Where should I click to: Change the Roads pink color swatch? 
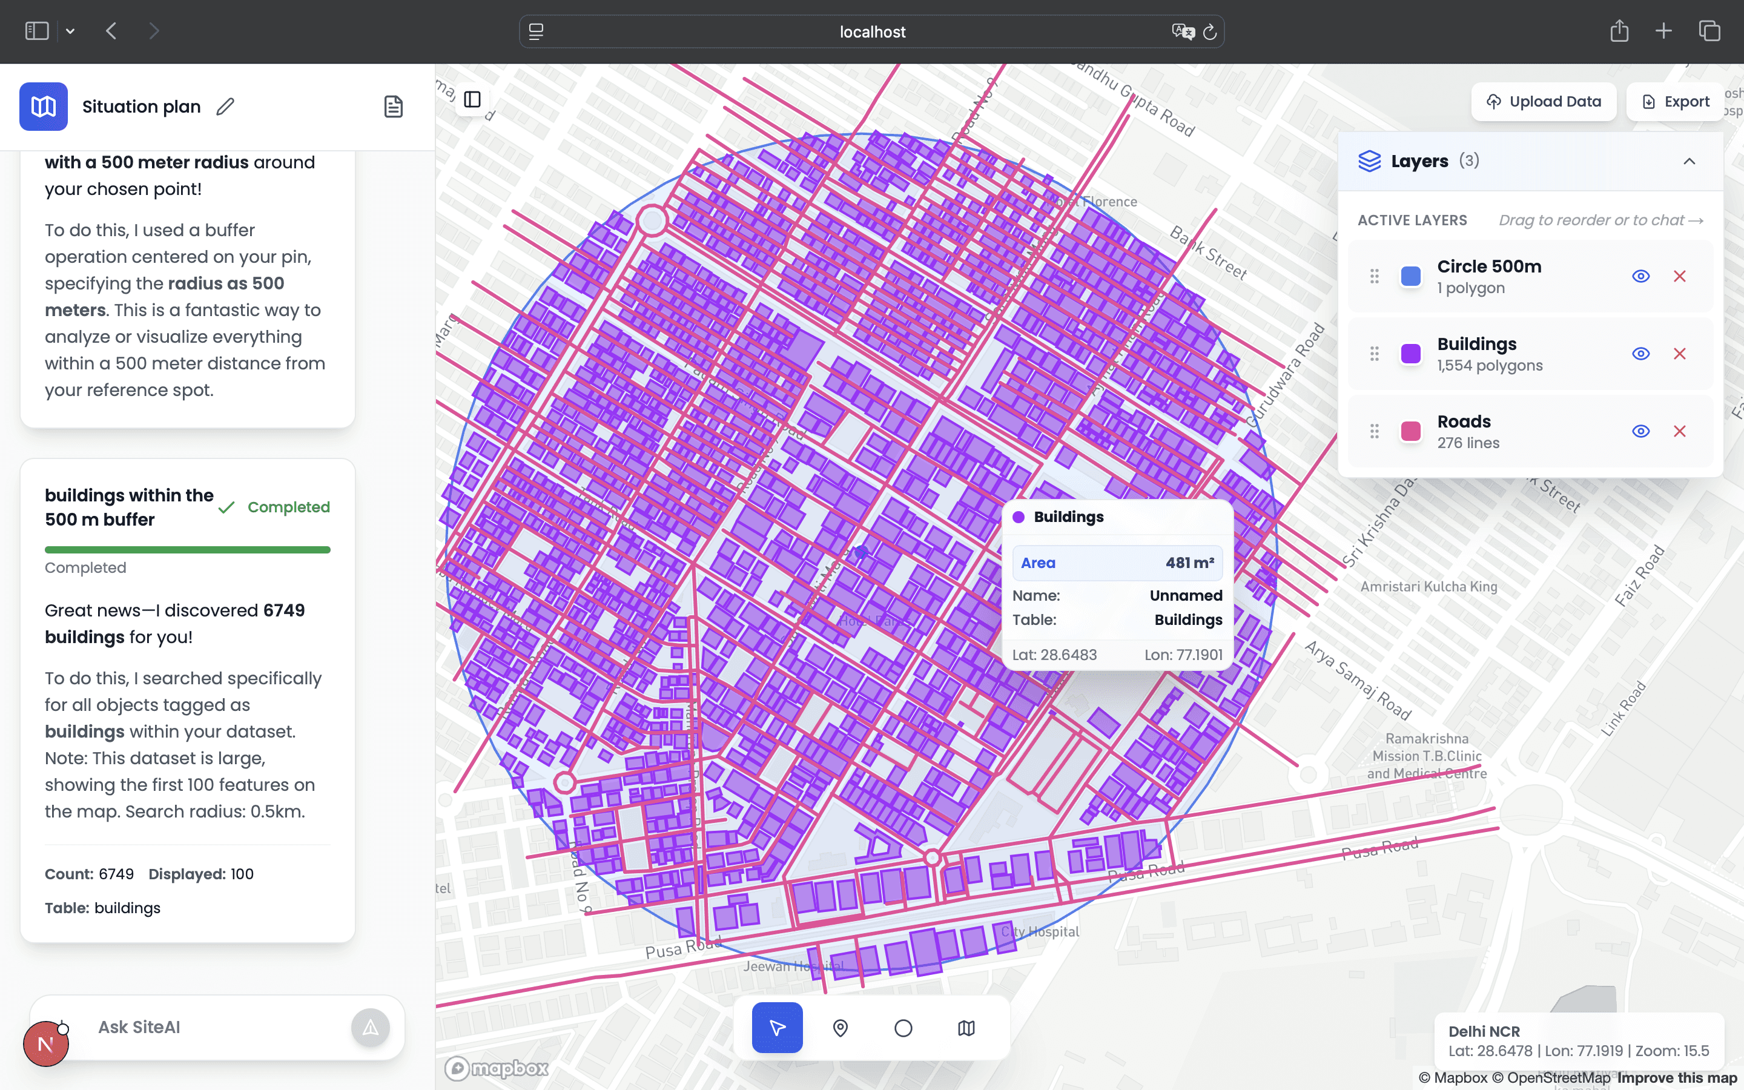(x=1410, y=431)
